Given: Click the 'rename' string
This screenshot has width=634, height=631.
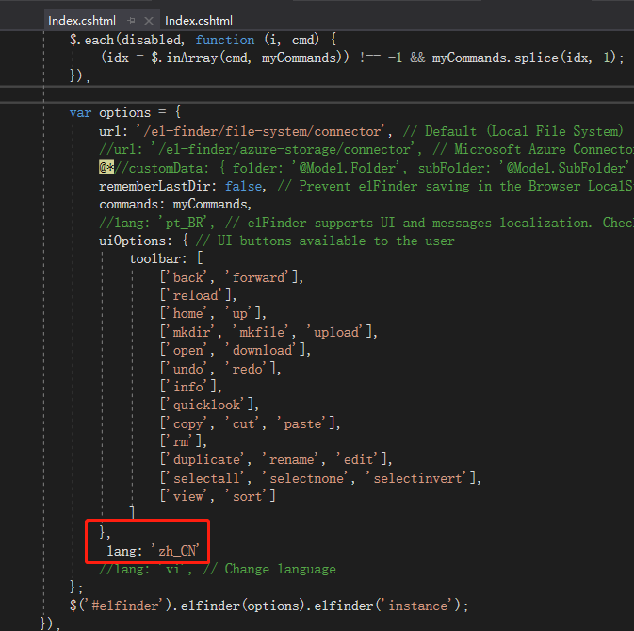Looking at the screenshot, I should tap(291, 459).
